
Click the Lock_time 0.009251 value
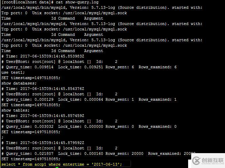coord(94,67)
